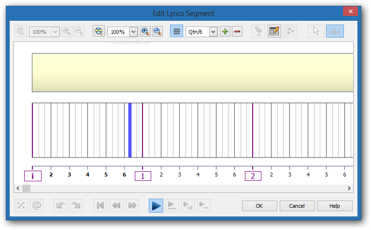The height and width of the screenshot is (230, 371).
Task: Open the horizontal zoom 100% dropdown
Action: 134,32
